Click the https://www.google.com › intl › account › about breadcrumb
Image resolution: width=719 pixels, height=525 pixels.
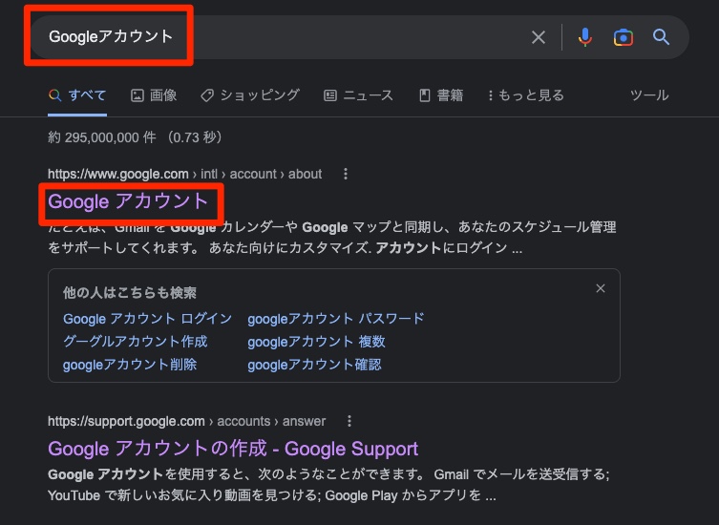(x=185, y=175)
